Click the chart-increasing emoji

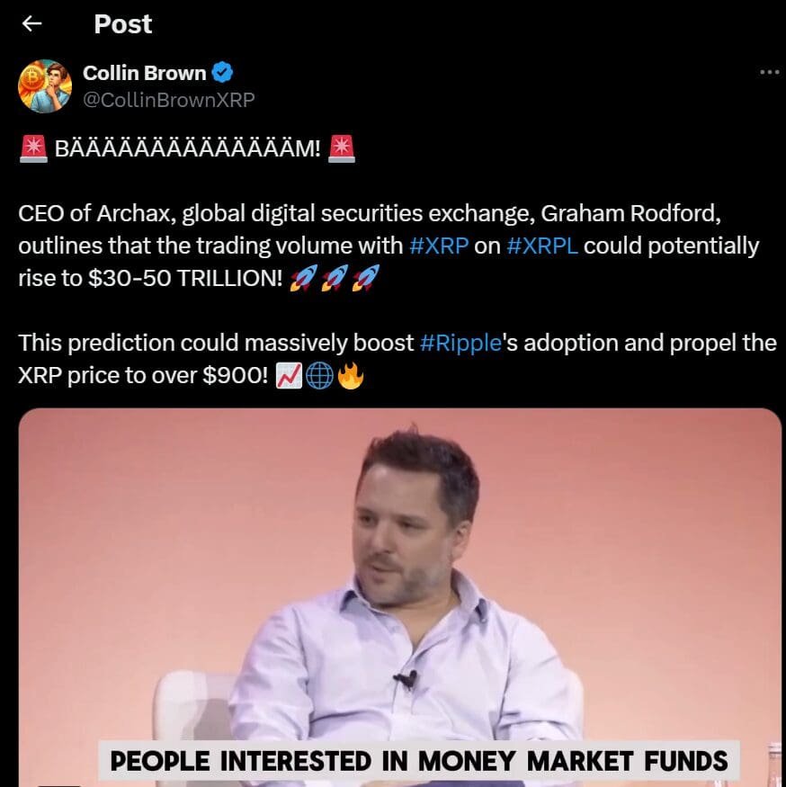289,377
